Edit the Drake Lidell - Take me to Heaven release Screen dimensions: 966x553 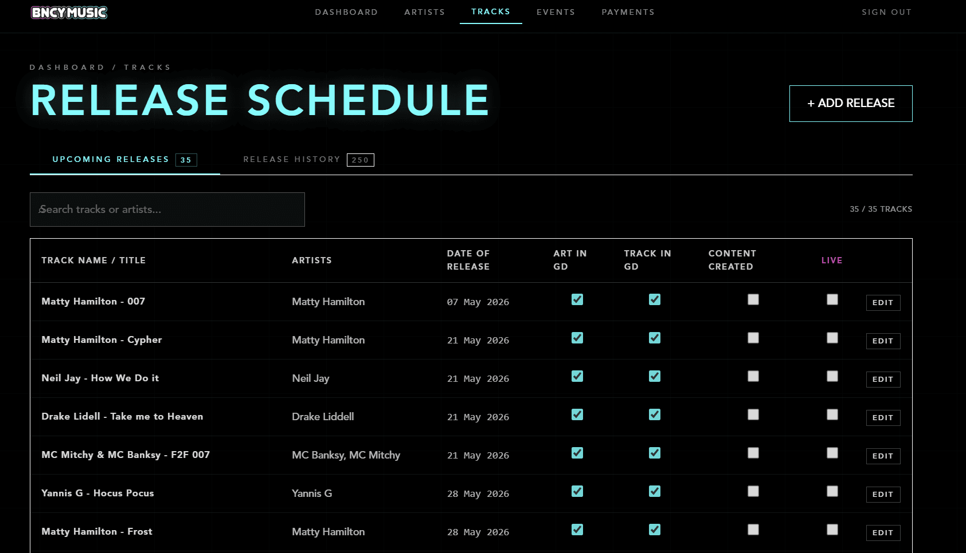point(883,417)
